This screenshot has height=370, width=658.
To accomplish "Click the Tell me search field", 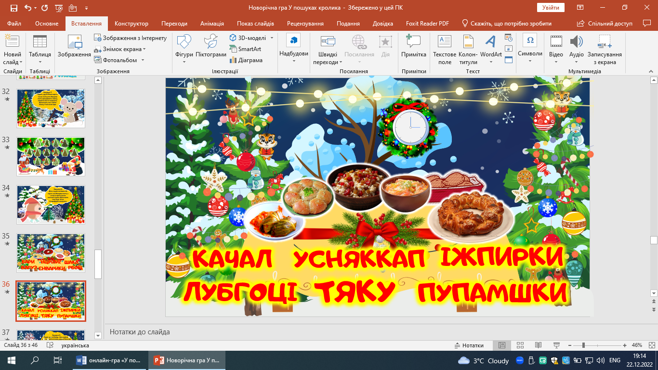I will (506, 24).
